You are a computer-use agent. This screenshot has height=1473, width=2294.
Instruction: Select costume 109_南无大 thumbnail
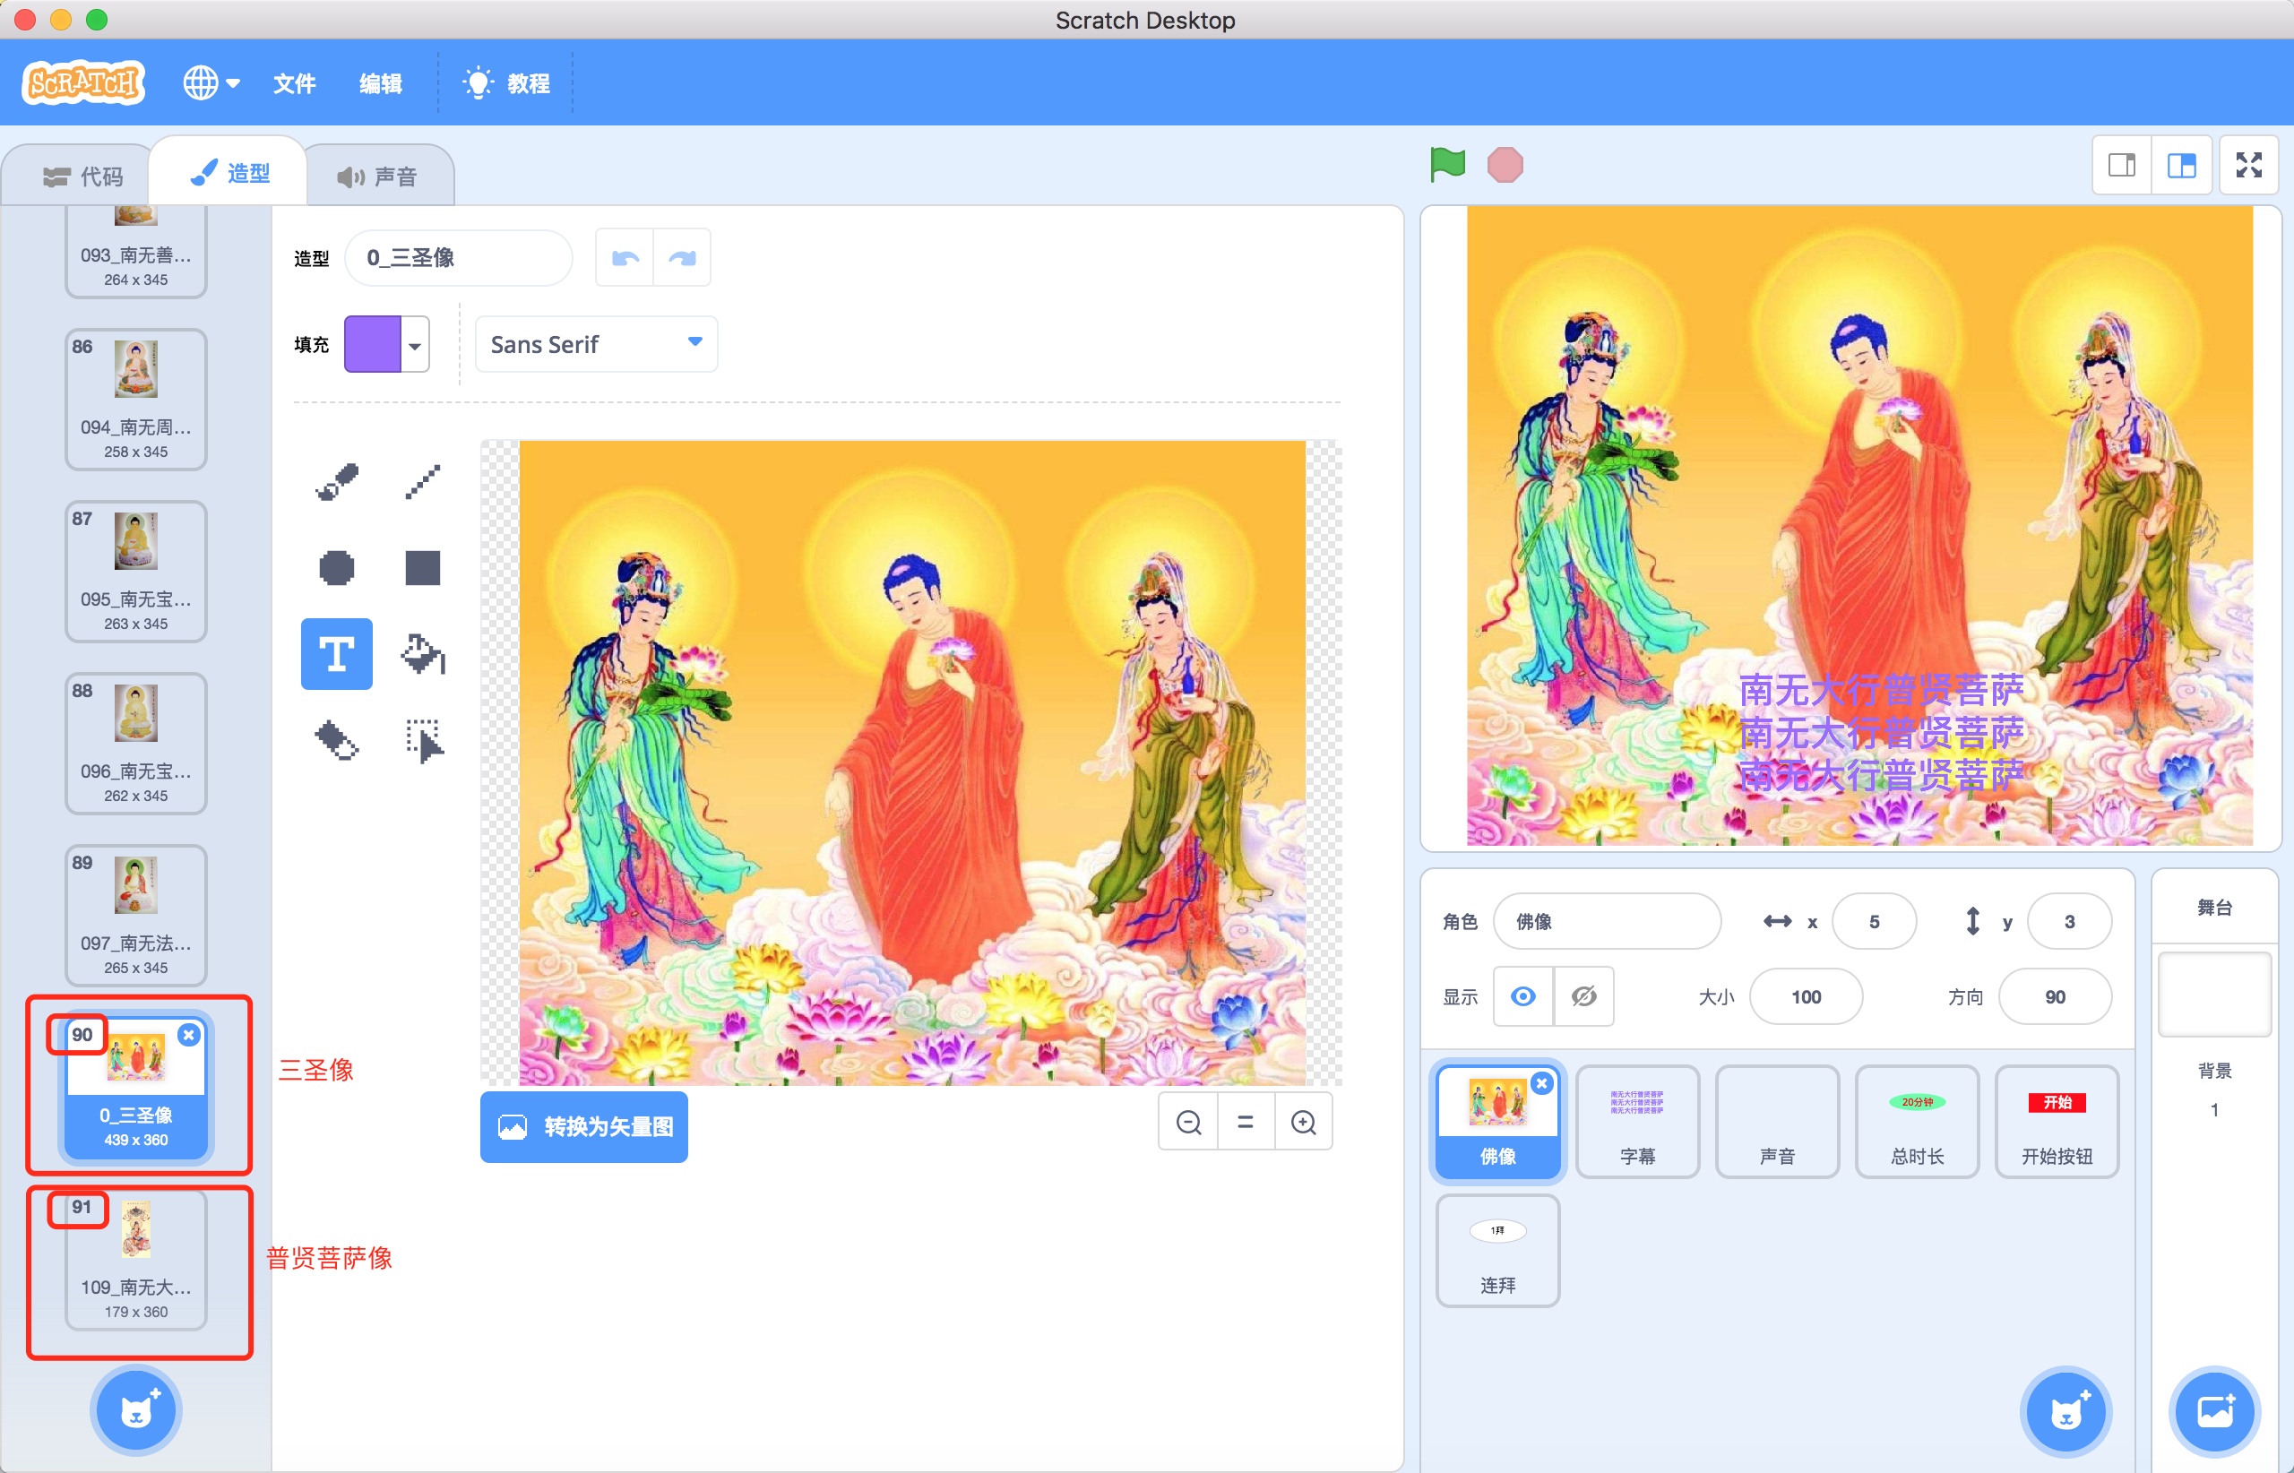(x=136, y=1261)
